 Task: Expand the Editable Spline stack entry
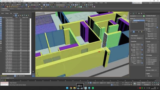pos(131,22)
